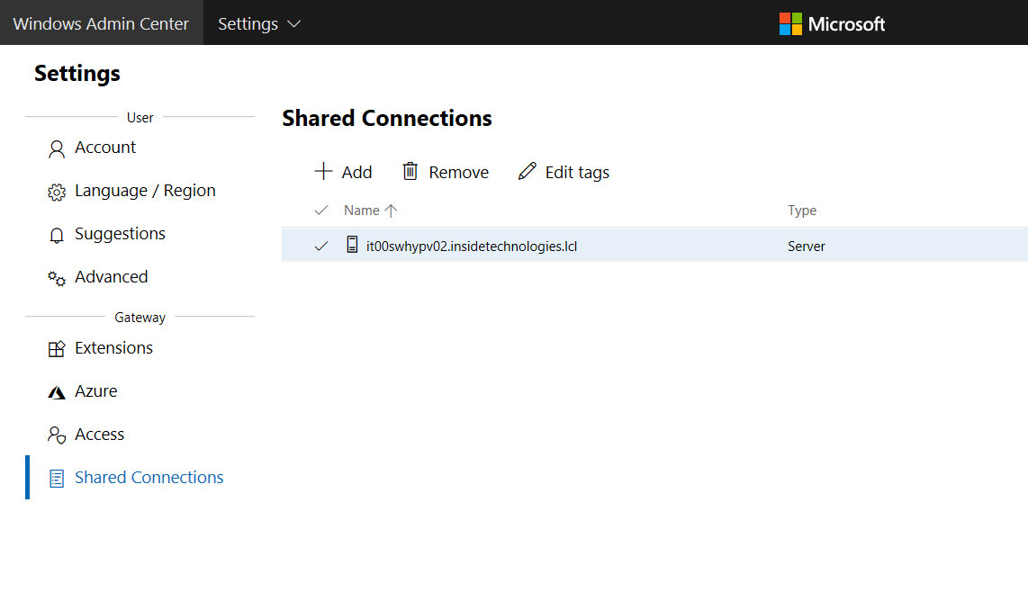Click the trash can Remove icon
The width and height of the screenshot is (1028, 601).
coord(410,171)
